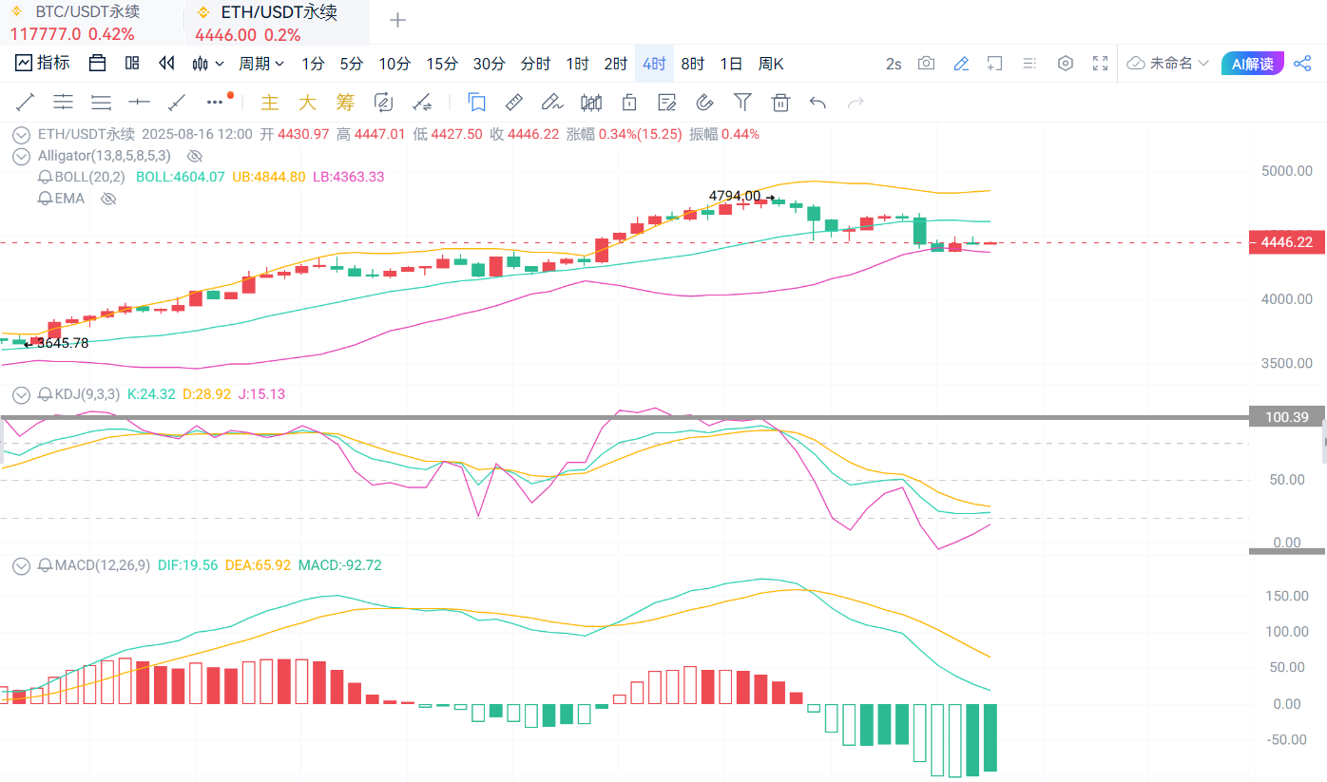Select the 周K timeframe
The image size is (1327, 782).
[771, 64]
